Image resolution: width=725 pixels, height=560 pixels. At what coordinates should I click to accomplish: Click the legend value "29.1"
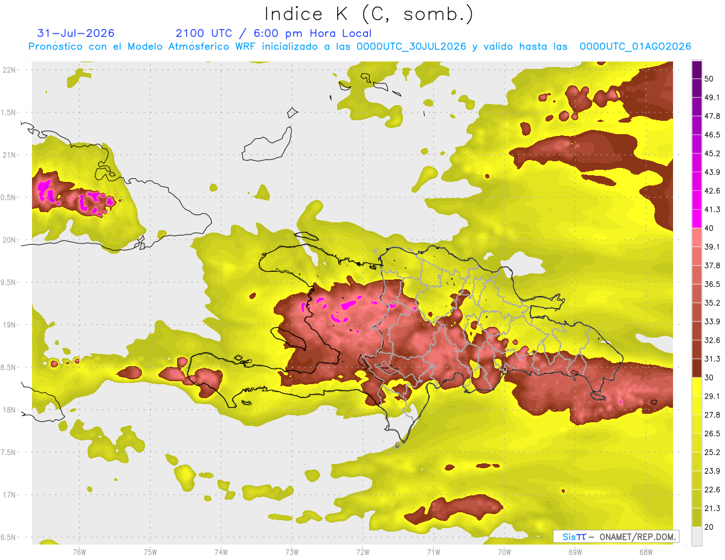pos(712,396)
